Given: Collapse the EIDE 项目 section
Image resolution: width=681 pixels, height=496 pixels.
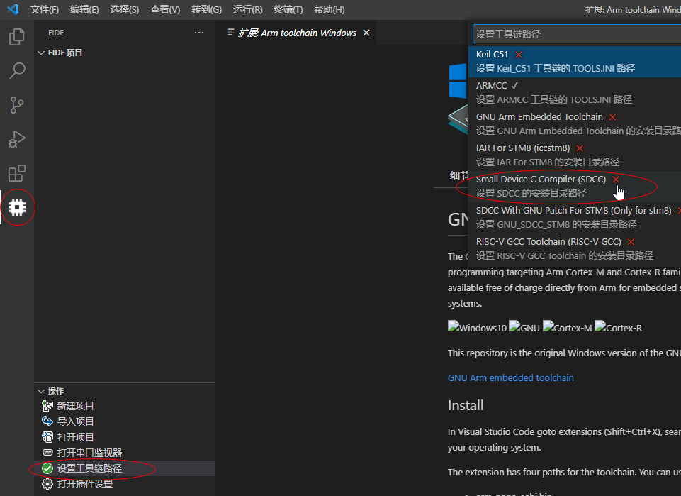Looking at the screenshot, I should click(x=41, y=51).
